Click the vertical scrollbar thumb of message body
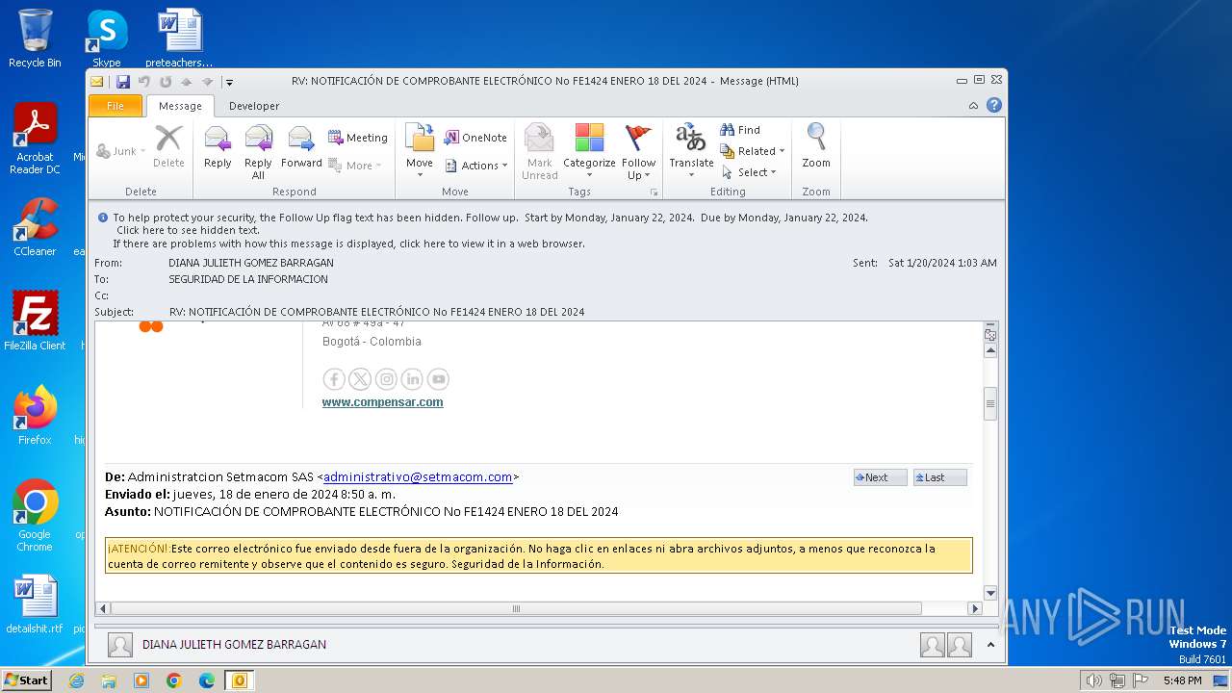The height and width of the screenshot is (693, 1232). click(990, 404)
